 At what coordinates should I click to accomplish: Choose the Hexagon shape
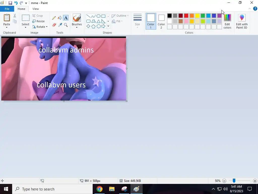pyautogui.click(x=99, y=26)
